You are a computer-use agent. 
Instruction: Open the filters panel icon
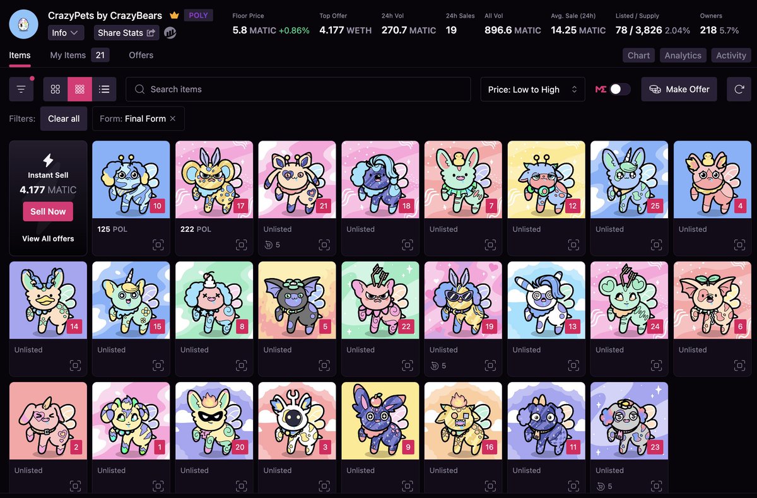point(21,89)
